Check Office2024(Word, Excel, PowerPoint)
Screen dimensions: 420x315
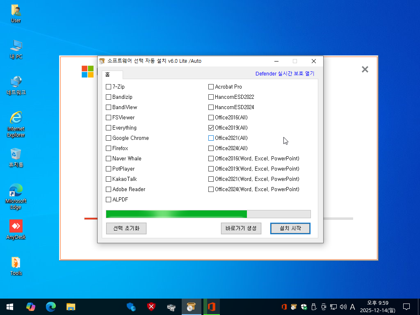[211, 189]
